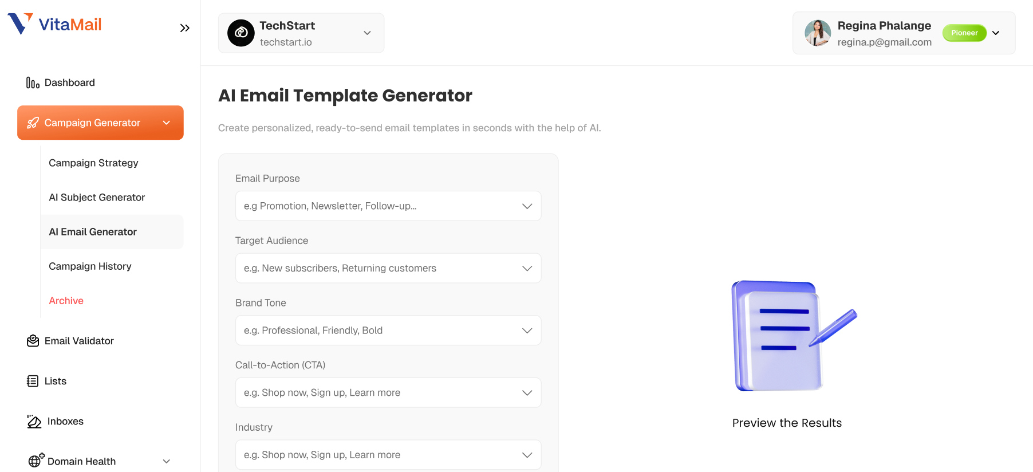
Task: Open the TechStart workspace switcher
Action: [367, 33]
